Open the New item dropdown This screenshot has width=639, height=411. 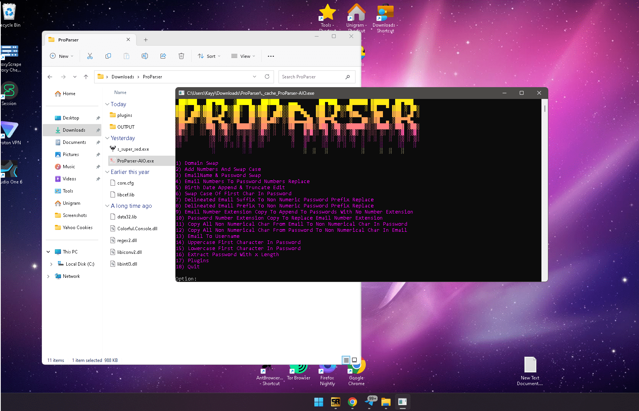click(61, 56)
